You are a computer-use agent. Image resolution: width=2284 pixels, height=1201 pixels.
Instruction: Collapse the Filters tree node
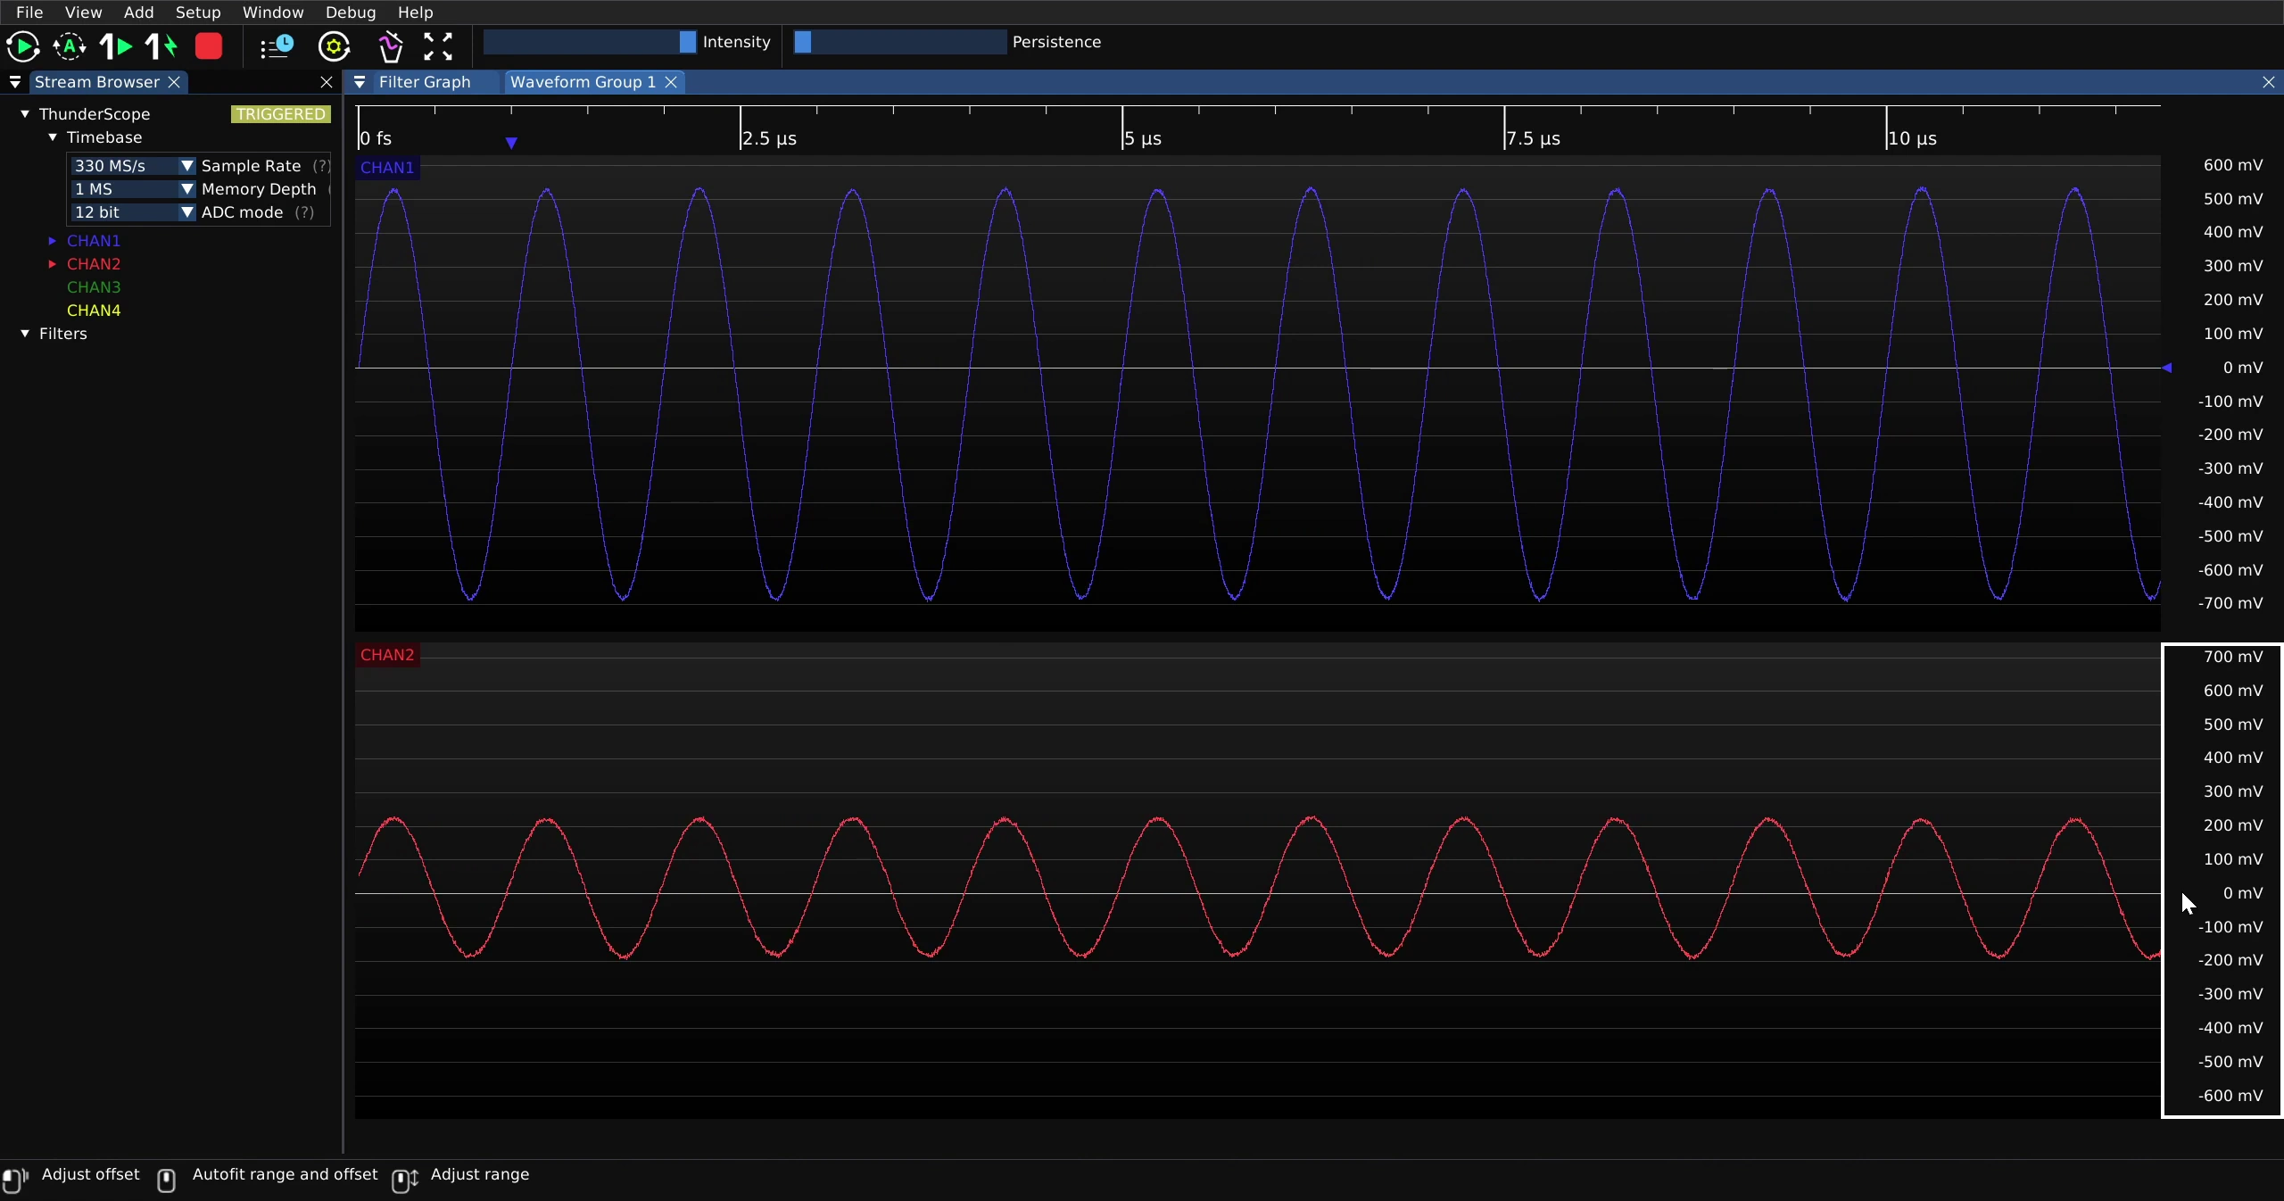(25, 334)
